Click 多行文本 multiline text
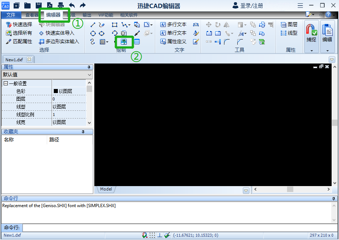Screen dimensions: 339x240 (x=174, y=24)
